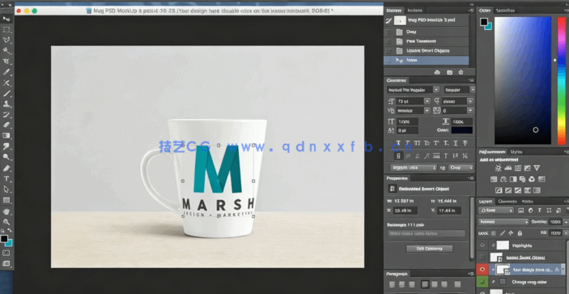Click the X position field in Properties
The width and height of the screenshot is (569, 294).
405,211
